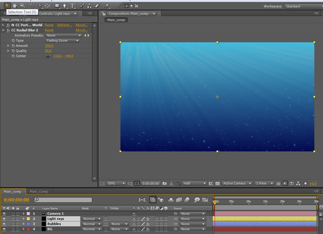Screen dimensions: 323x234
Task: Open Animation Presets None dropdown
Action: pyautogui.click(x=64, y=36)
